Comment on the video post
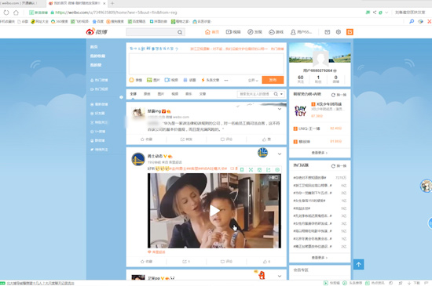 click(x=226, y=261)
